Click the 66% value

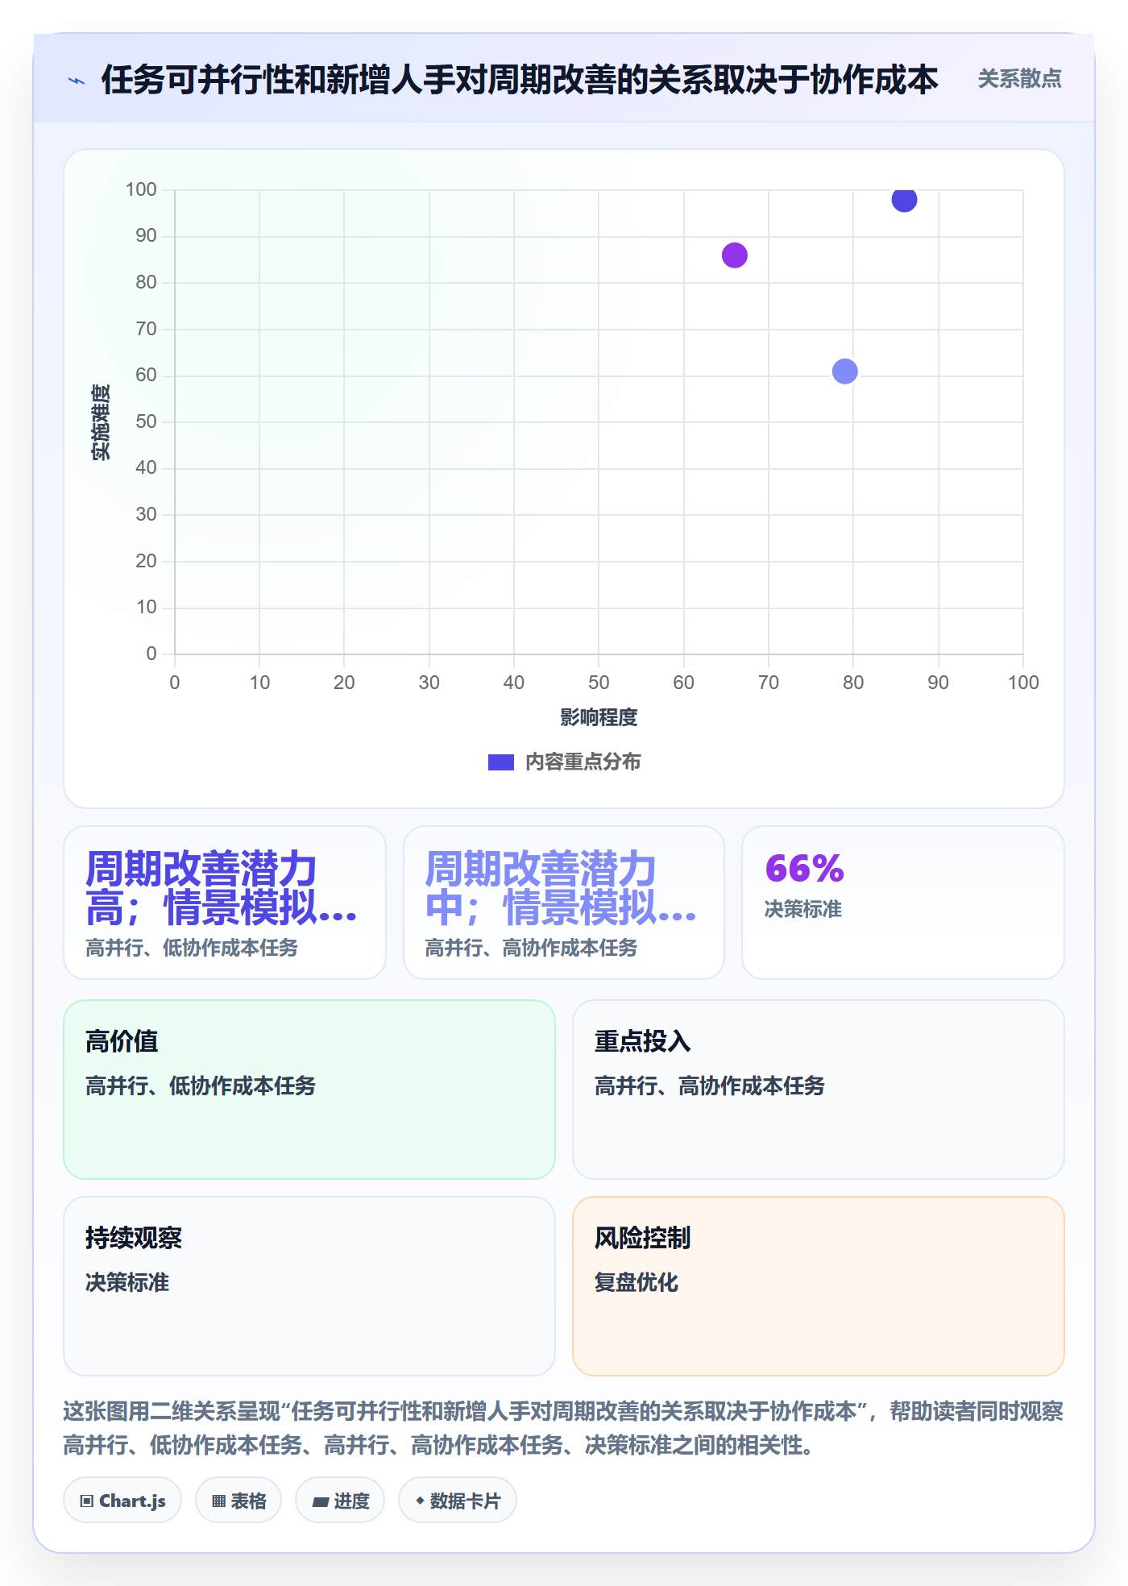pyautogui.click(x=804, y=869)
